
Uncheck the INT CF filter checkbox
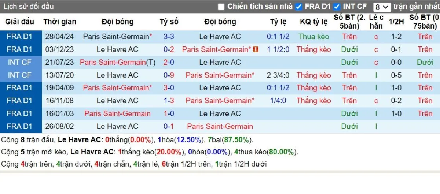pos(337,7)
